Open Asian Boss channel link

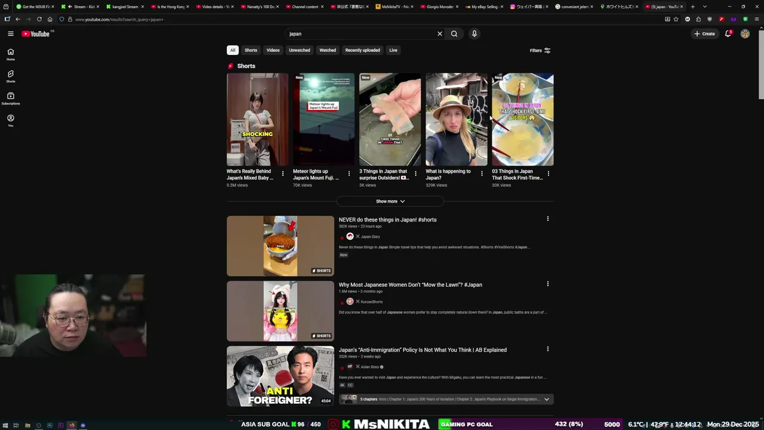pos(370,367)
